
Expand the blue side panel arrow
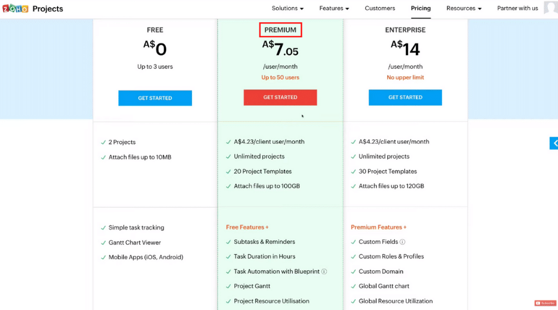pyautogui.click(x=554, y=143)
